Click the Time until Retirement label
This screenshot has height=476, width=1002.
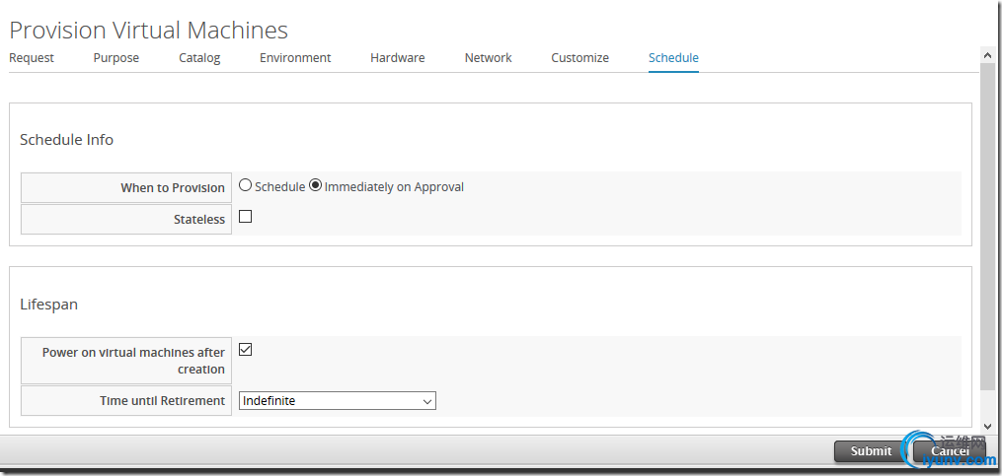pyautogui.click(x=162, y=401)
